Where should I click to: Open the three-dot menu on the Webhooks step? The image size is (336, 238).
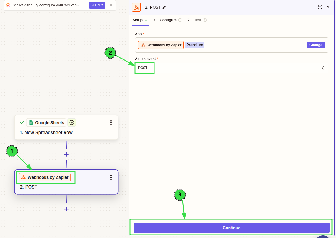111,177
